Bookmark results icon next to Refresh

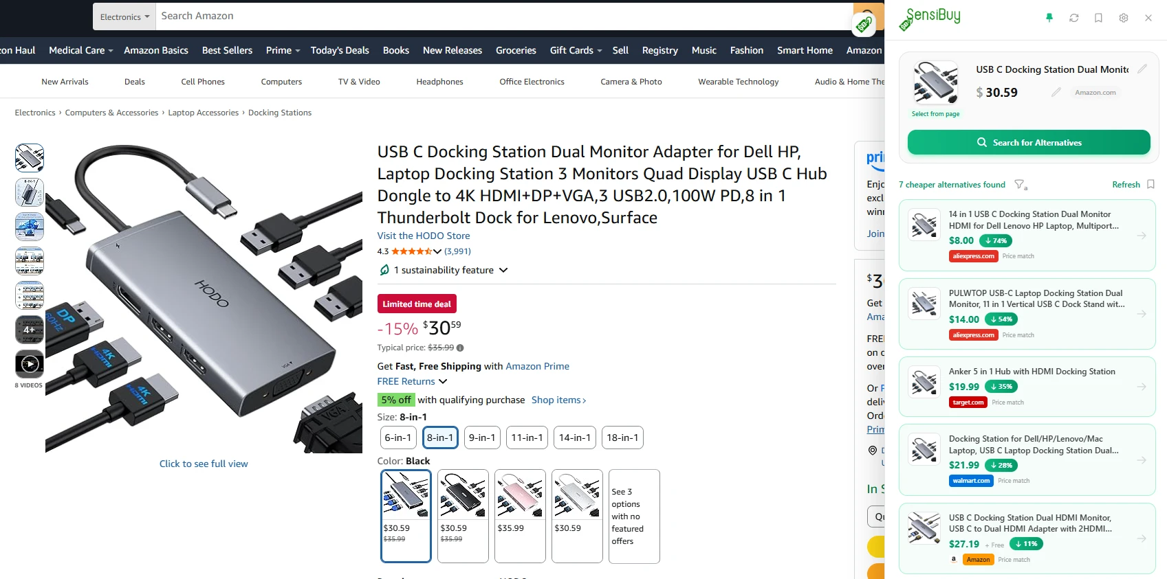[1150, 184]
